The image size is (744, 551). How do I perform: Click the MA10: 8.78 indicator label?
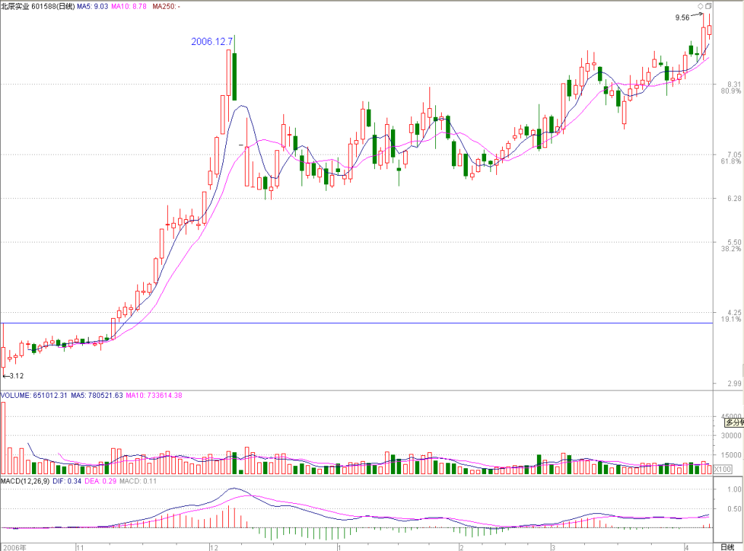click(x=129, y=7)
